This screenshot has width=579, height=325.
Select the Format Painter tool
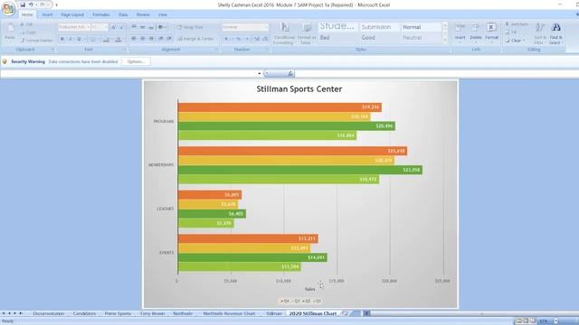pos(36,40)
